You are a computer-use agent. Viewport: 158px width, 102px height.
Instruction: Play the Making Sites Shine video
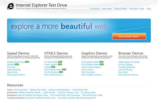coord(38,90)
